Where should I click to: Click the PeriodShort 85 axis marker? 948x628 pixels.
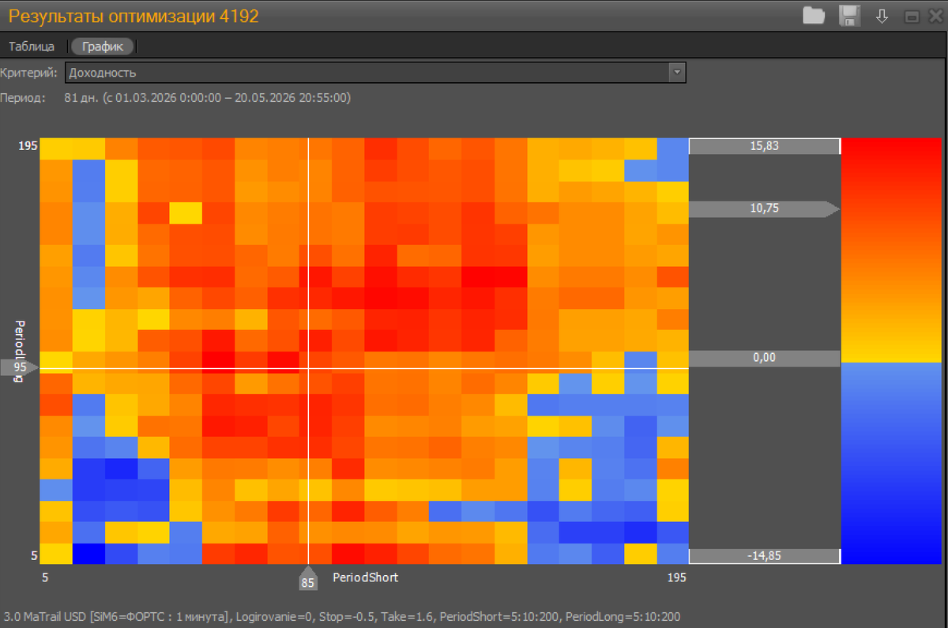308,578
